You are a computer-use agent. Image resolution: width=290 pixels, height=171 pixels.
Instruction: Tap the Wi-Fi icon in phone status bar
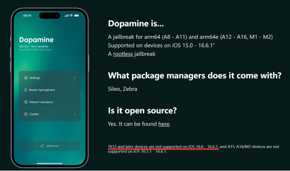71,15
